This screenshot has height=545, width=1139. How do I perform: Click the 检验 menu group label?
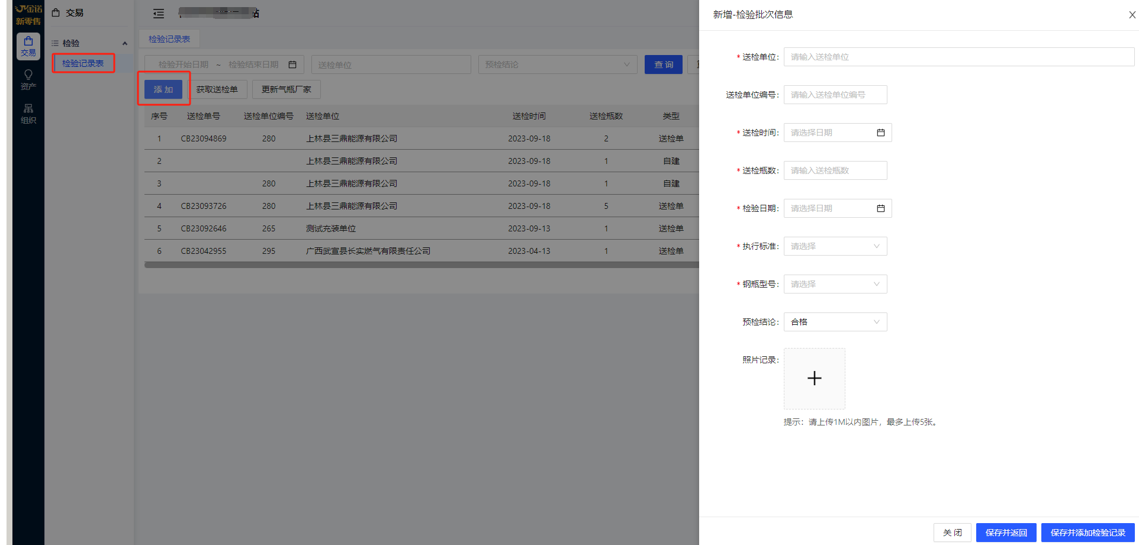coord(71,43)
